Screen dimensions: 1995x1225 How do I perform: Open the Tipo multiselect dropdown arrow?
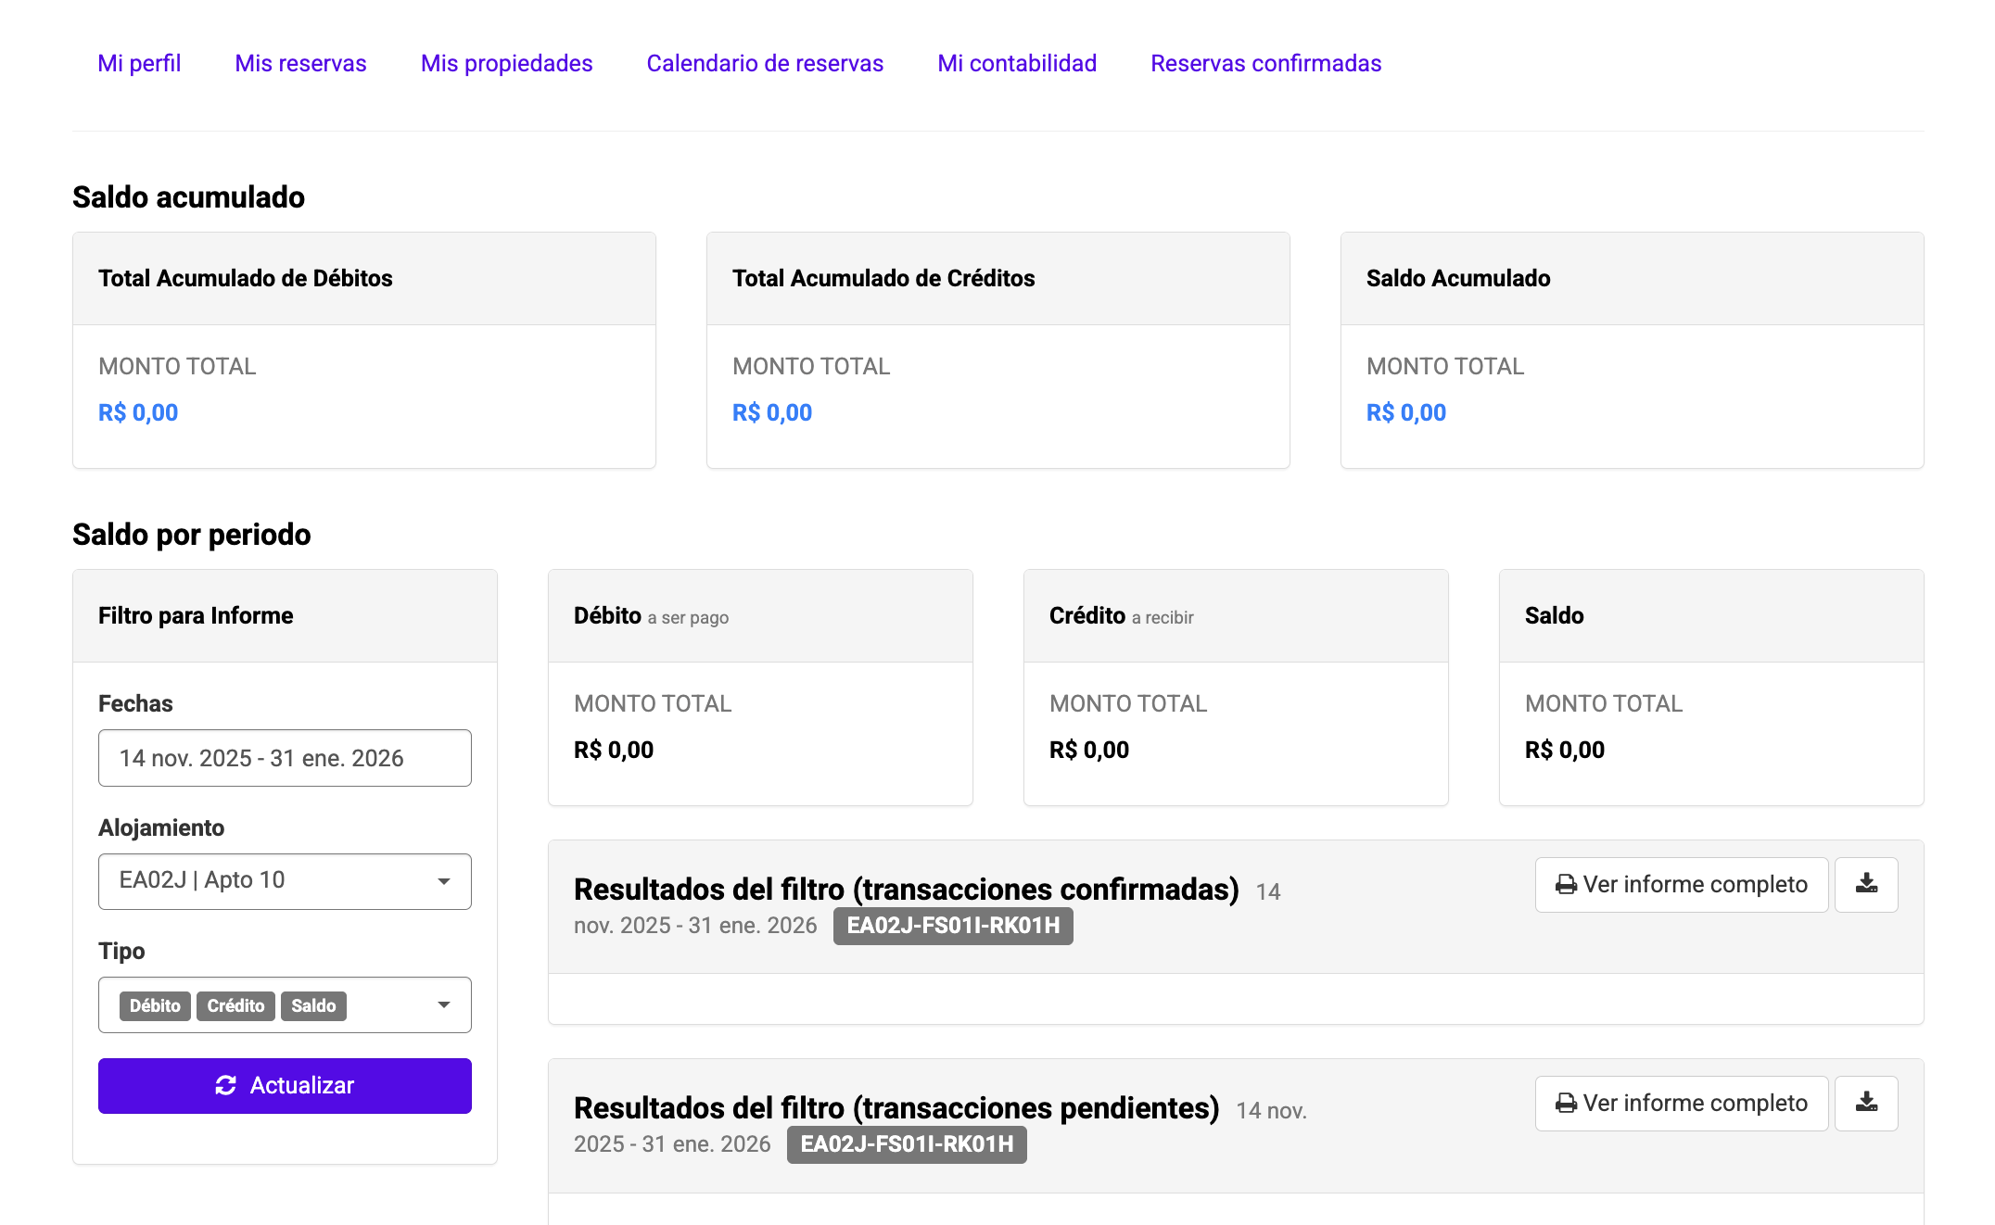click(444, 1004)
